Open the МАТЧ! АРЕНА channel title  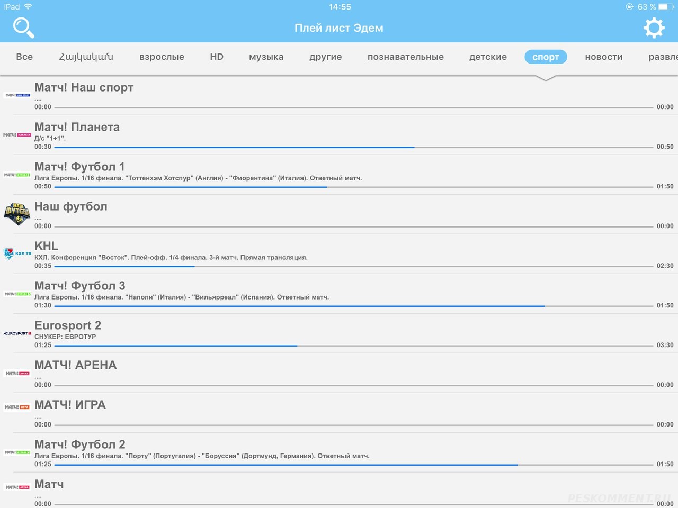pos(75,365)
